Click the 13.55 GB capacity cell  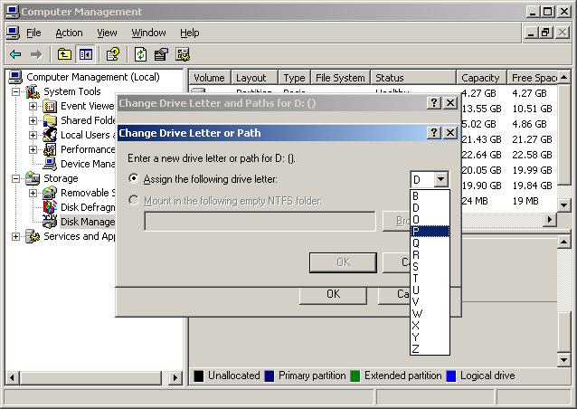(x=482, y=109)
